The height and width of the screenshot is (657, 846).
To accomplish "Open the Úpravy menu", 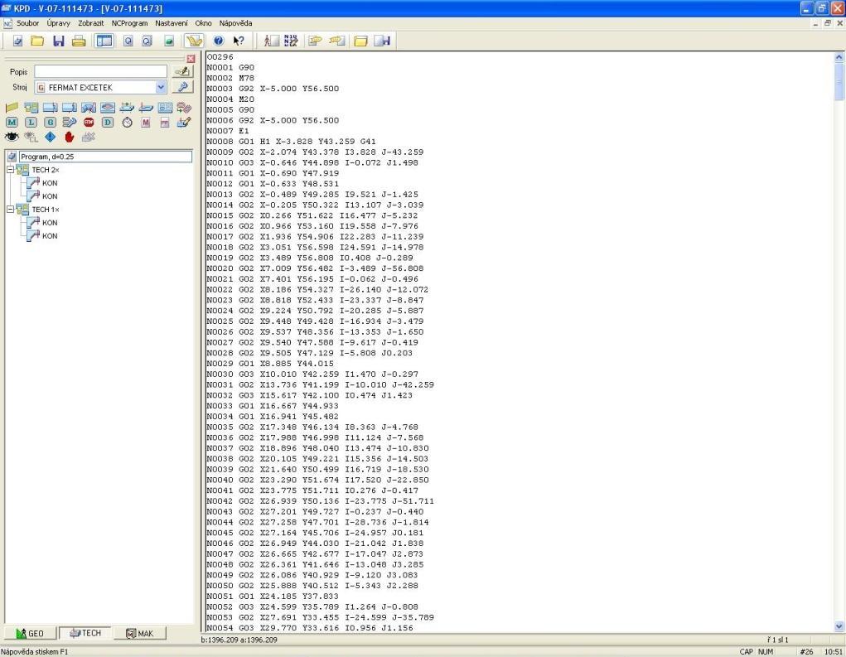I will (x=58, y=23).
